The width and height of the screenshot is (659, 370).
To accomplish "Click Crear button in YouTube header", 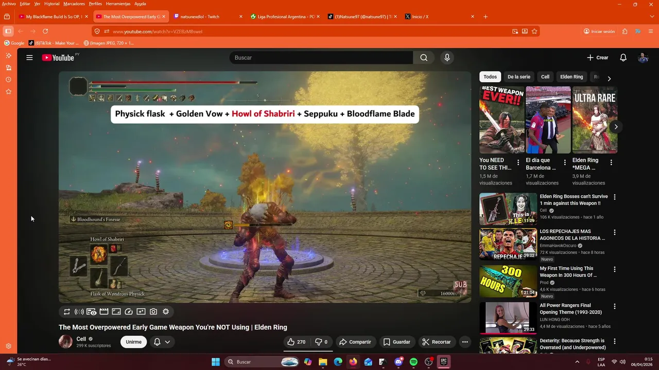I will coord(598,58).
